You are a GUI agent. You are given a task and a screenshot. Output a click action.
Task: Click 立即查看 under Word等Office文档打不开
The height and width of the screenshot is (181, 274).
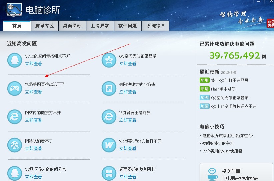[128, 148]
